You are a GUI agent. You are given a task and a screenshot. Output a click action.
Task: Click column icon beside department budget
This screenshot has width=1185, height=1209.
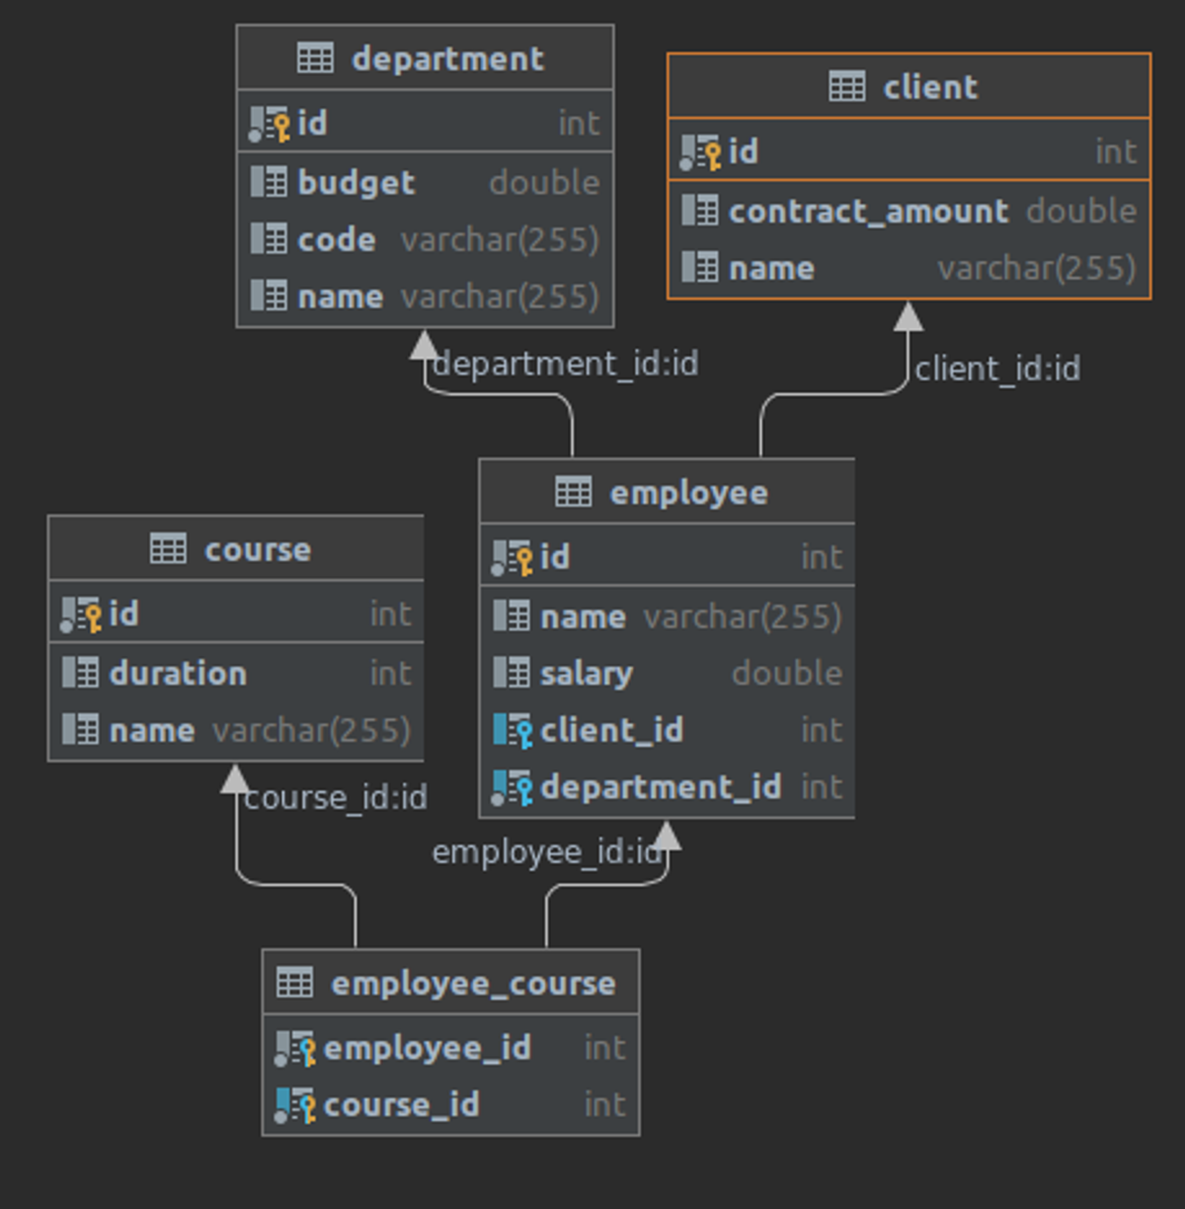(269, 182)
